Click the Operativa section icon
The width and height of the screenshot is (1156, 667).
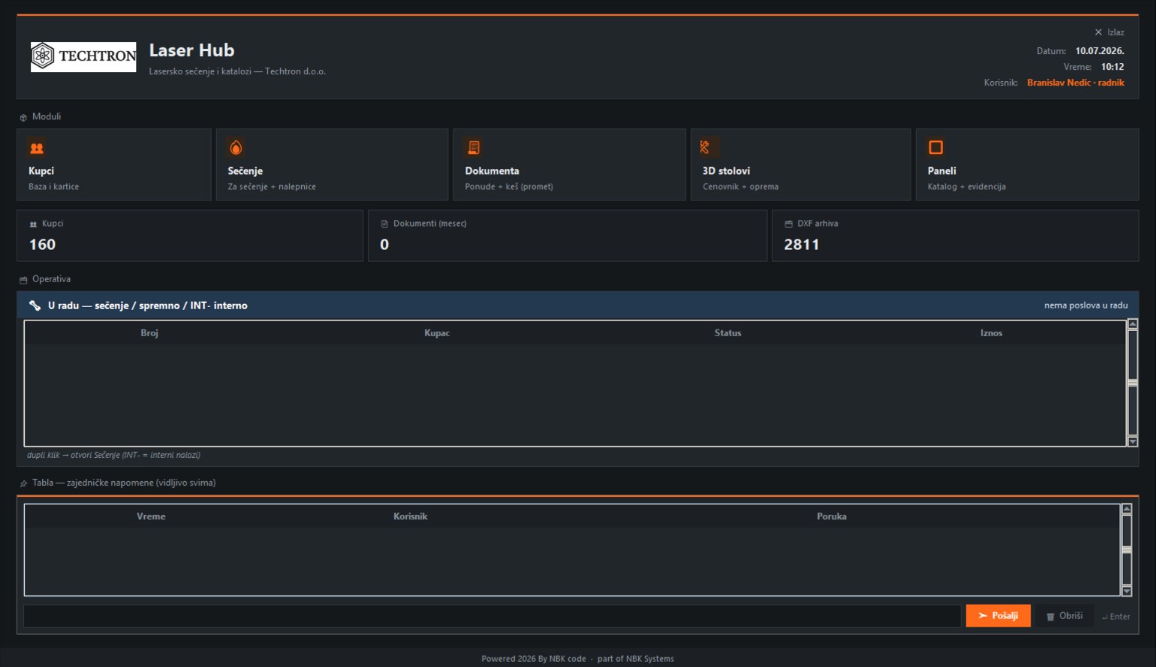[x=23, y=280]
